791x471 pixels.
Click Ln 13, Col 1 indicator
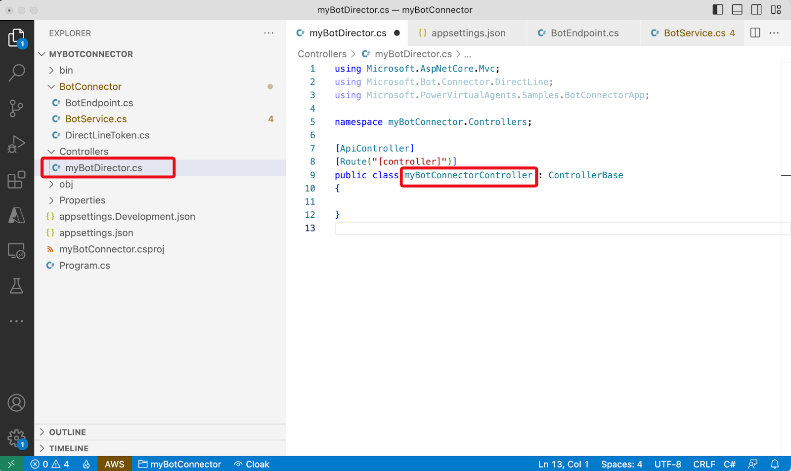[564, 464]
